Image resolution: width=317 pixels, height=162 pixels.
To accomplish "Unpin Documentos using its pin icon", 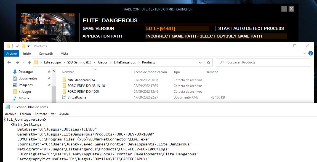I will coord(49,78).
